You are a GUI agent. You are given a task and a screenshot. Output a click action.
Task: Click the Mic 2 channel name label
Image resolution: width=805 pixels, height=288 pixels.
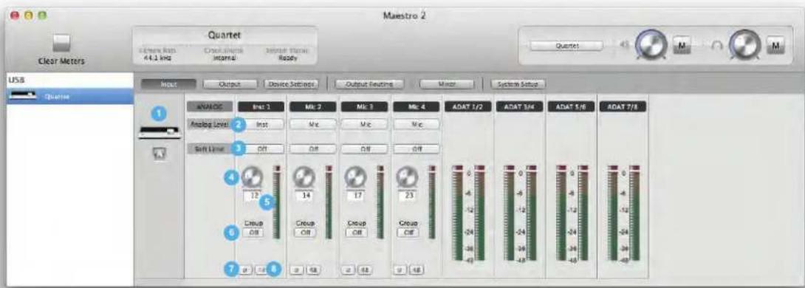pos(312,107)
